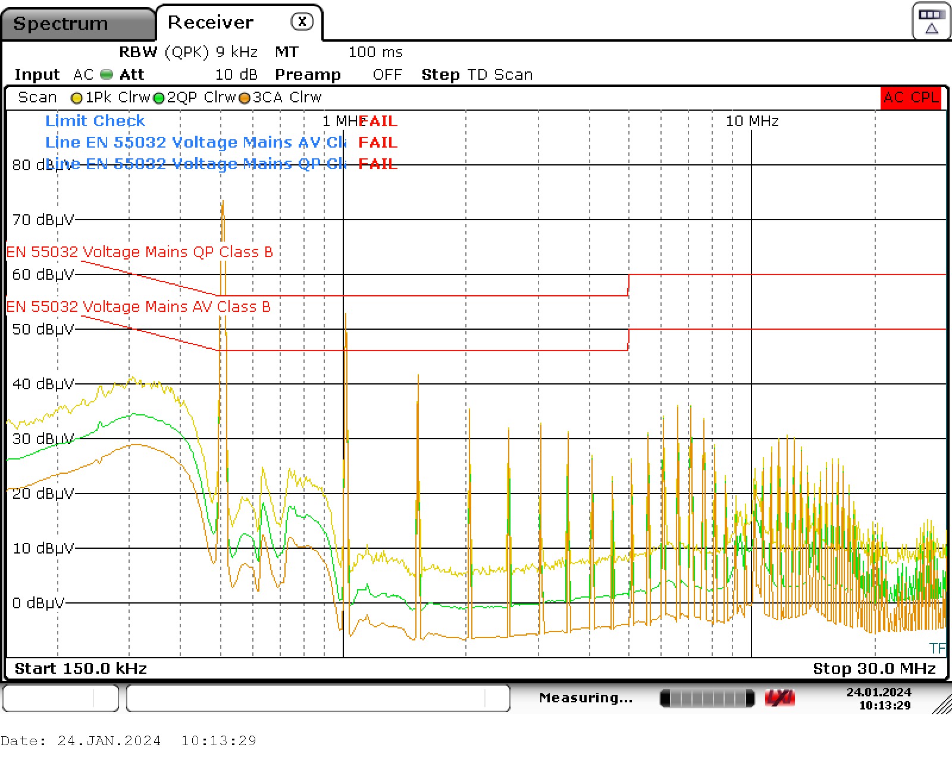This screenshot has width=952, height=769.
Task: Open the toolbar icon in the top-right corner
Action: (931, 21)
